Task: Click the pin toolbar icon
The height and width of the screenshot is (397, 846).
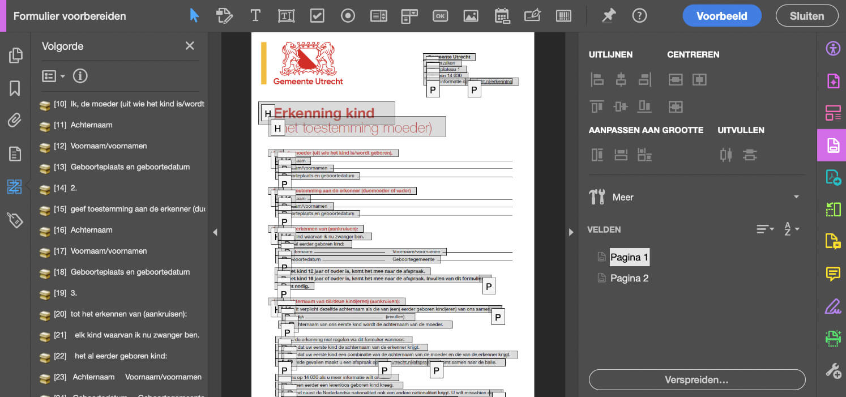Action: click(x=609, y=16)
